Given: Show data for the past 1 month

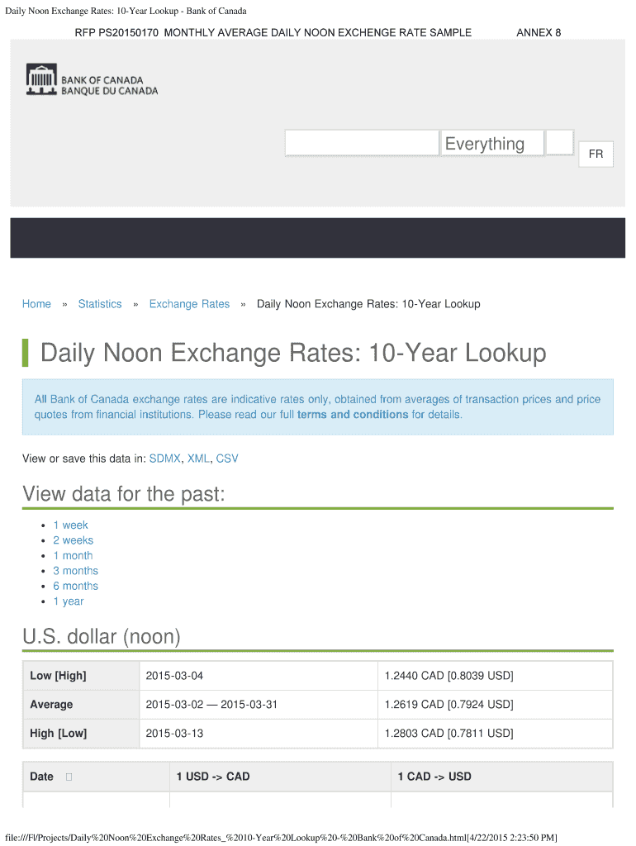Looking at the screenshot, I should (73, 556).
